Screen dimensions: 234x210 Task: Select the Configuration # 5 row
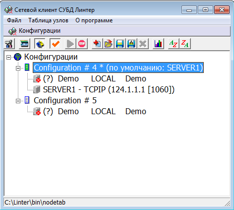click(x=65, y=100)
